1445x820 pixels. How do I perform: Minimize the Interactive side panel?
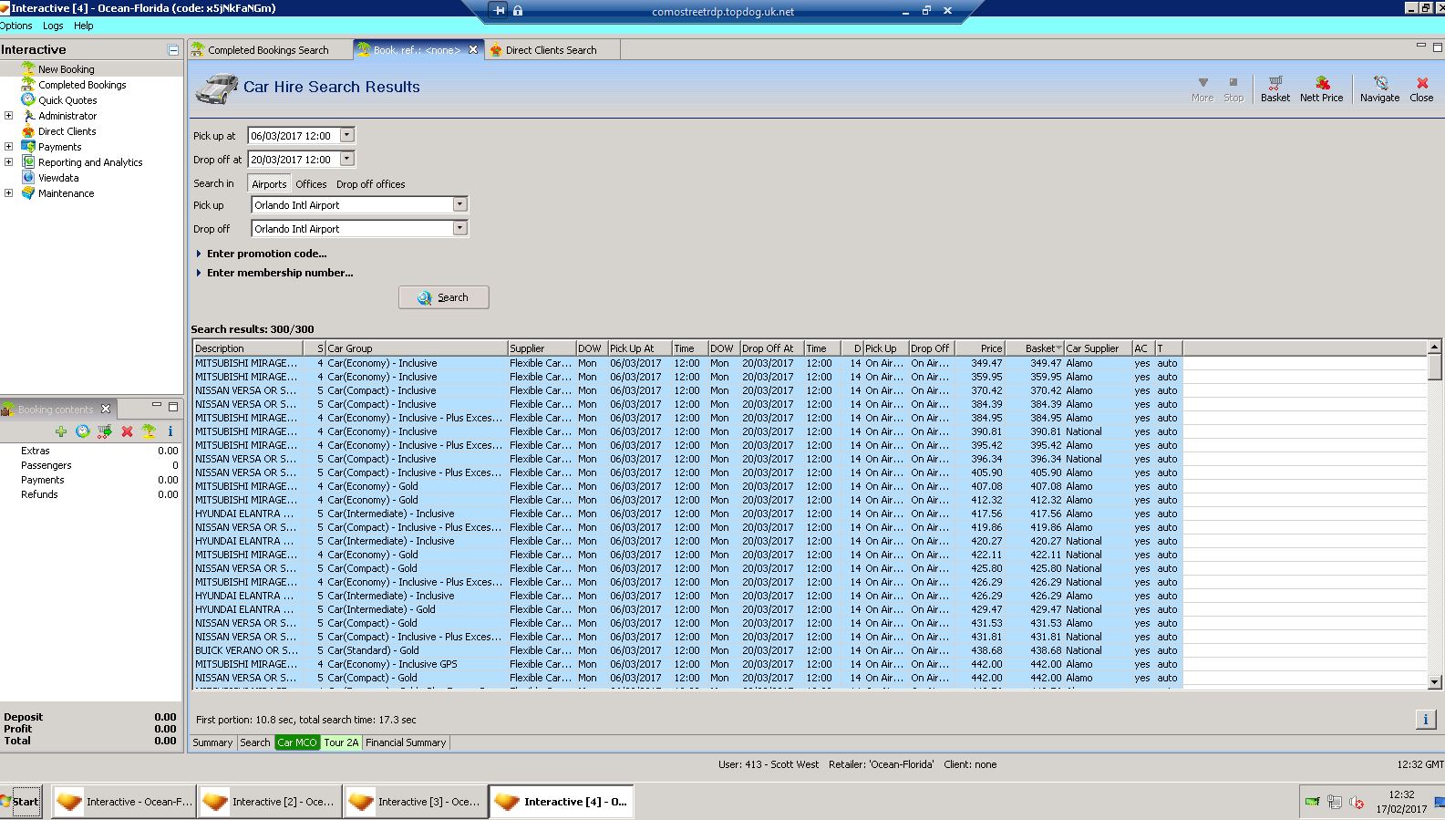(x=173, y=50)
